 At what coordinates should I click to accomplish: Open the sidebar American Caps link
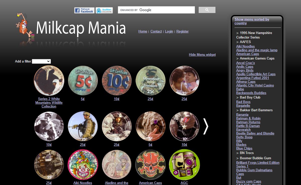[248, 54]
